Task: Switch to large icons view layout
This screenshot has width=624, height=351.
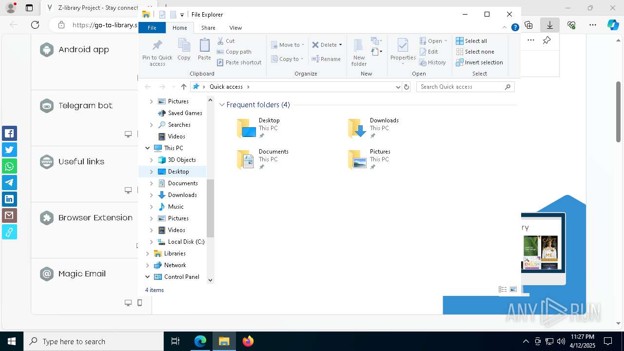Action: point(513,290)
